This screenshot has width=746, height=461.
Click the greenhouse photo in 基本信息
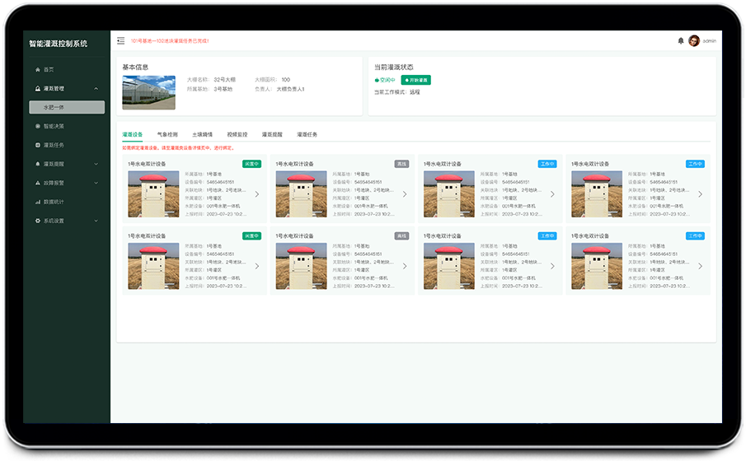point(149,93)
